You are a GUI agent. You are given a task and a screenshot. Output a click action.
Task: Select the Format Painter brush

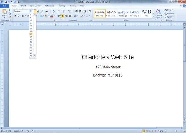(x=10, y=17)
